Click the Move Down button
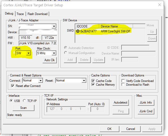Screen dimensions: 168x136 152,38
